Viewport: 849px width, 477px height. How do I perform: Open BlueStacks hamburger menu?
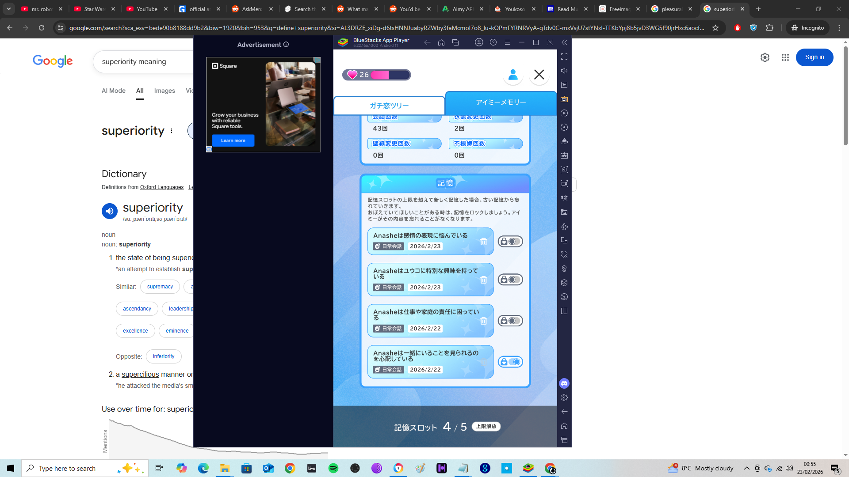[508, 42]
